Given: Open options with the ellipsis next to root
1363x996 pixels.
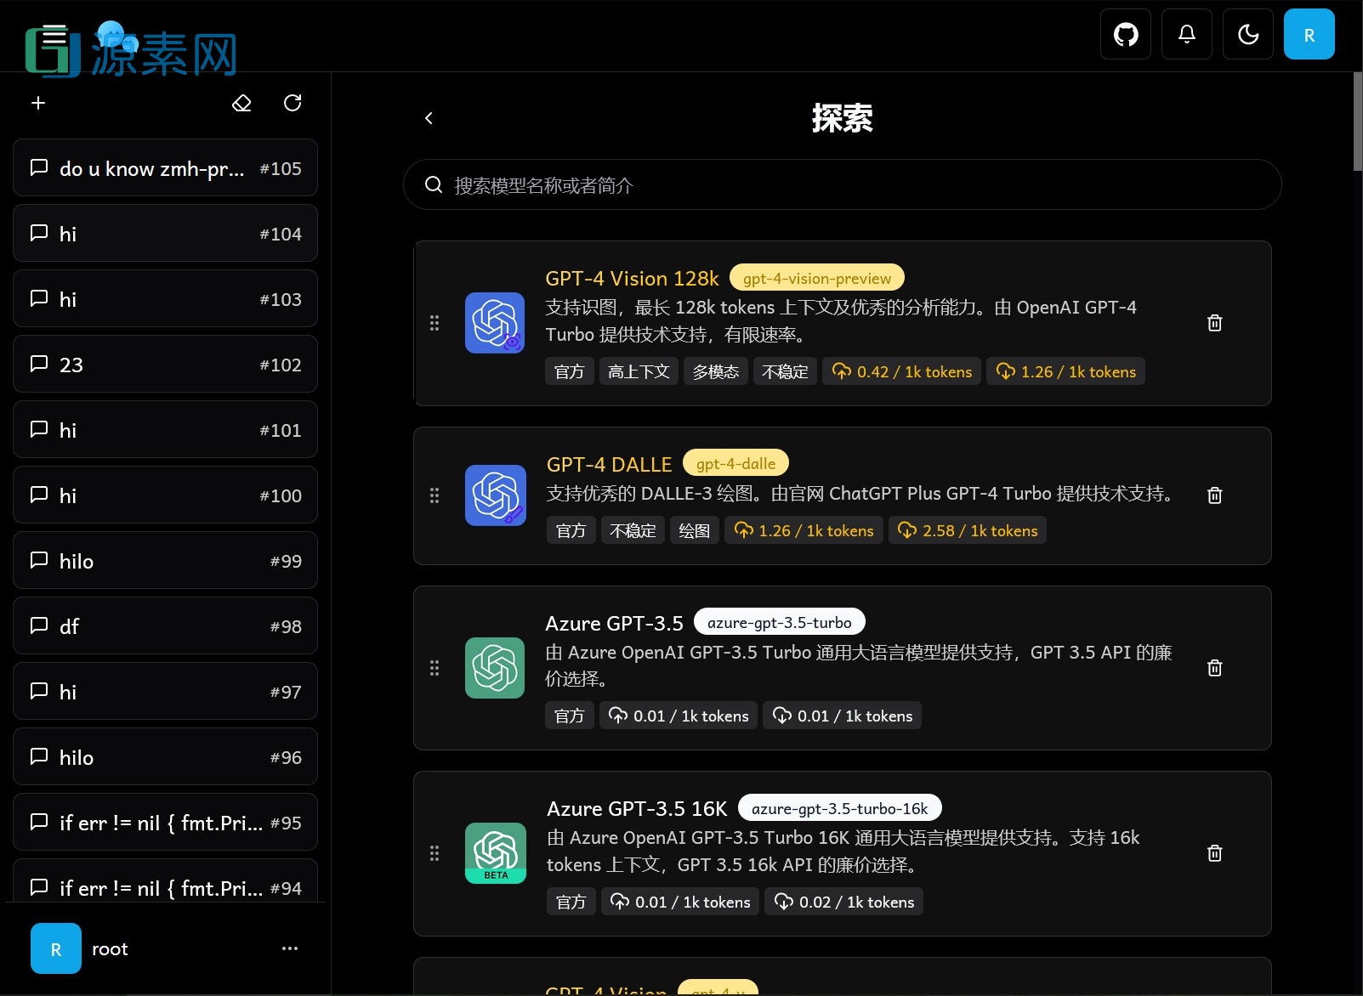Looking at the screenshot, I should 289,948.
